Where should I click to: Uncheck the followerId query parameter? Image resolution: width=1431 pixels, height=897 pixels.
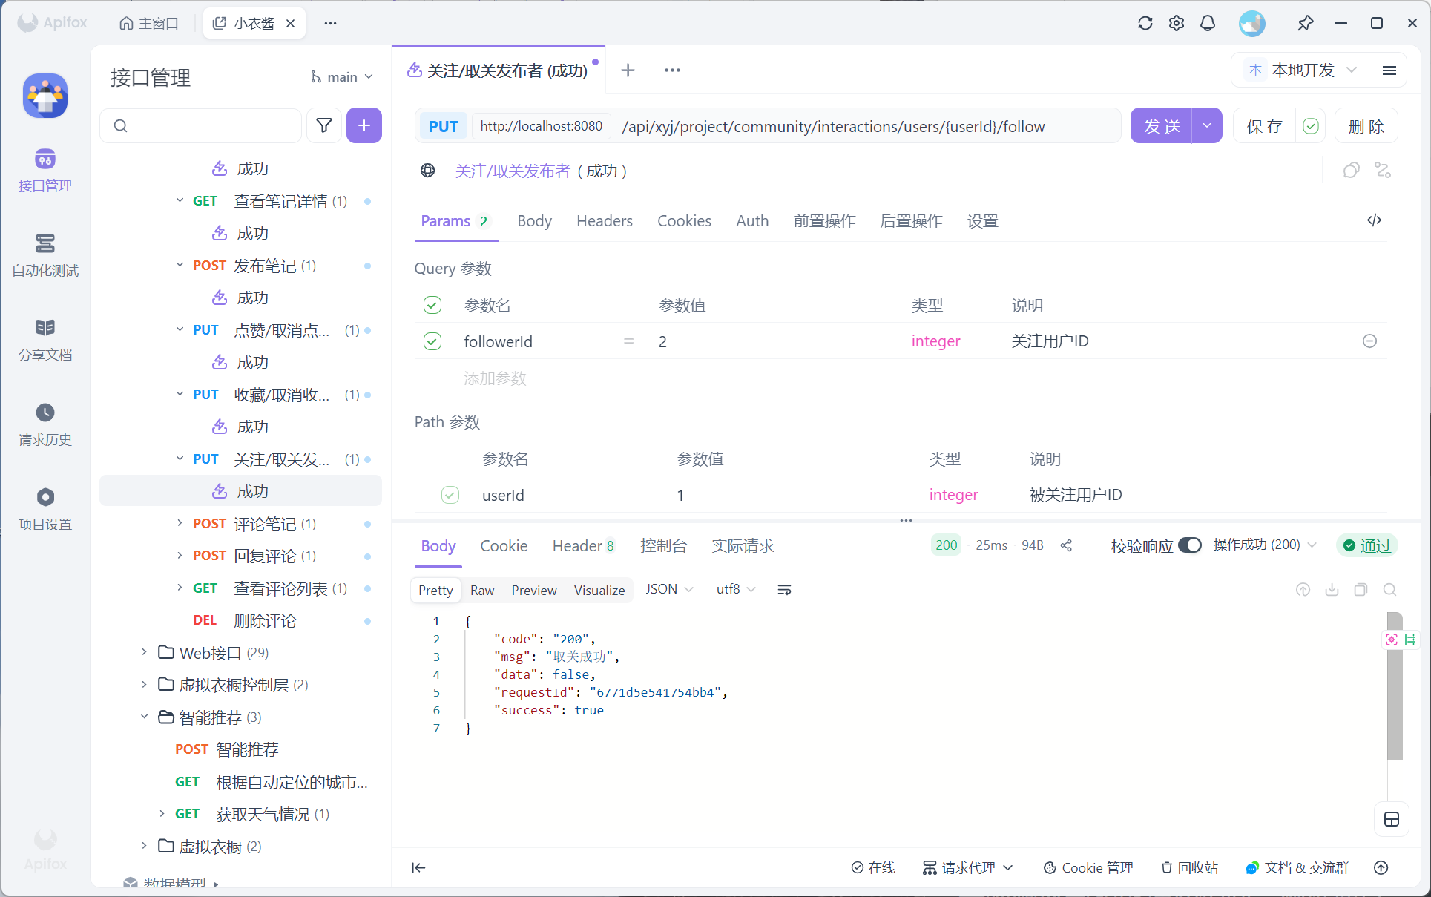click(432, 341)
